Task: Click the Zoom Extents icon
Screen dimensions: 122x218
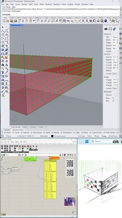Action: point(53,21)
